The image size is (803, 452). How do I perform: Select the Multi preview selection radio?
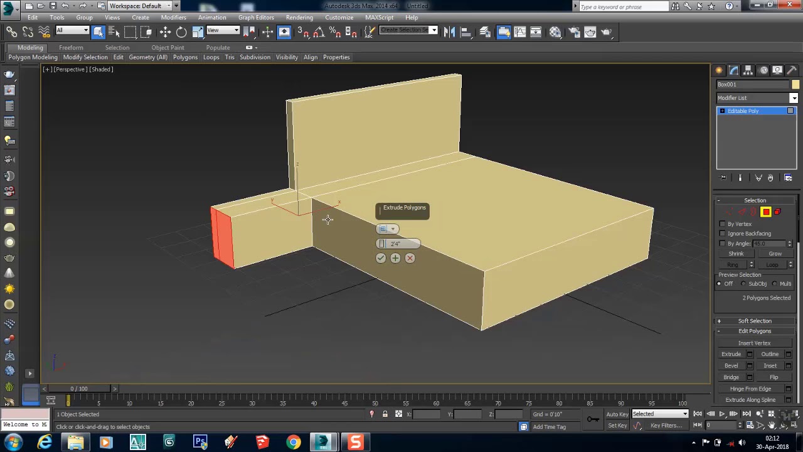[x=775, y=284]
